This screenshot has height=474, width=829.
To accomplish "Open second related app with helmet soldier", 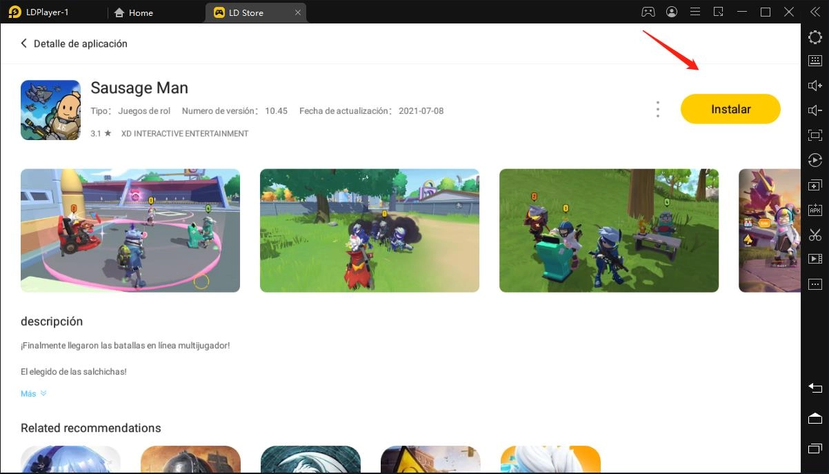I will (190, 460).
